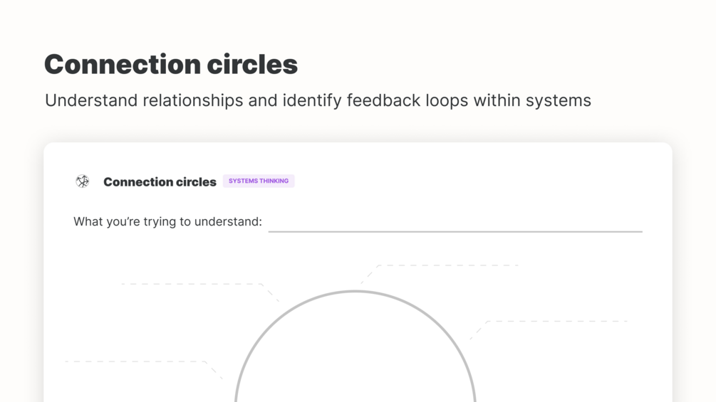Click inside the large connection circle

tap(355, 356)
